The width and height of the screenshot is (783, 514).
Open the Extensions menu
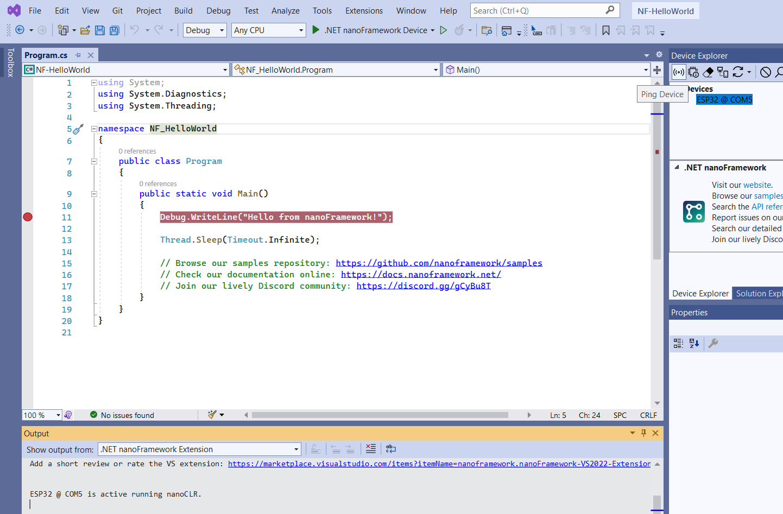(x=364, y=11)
